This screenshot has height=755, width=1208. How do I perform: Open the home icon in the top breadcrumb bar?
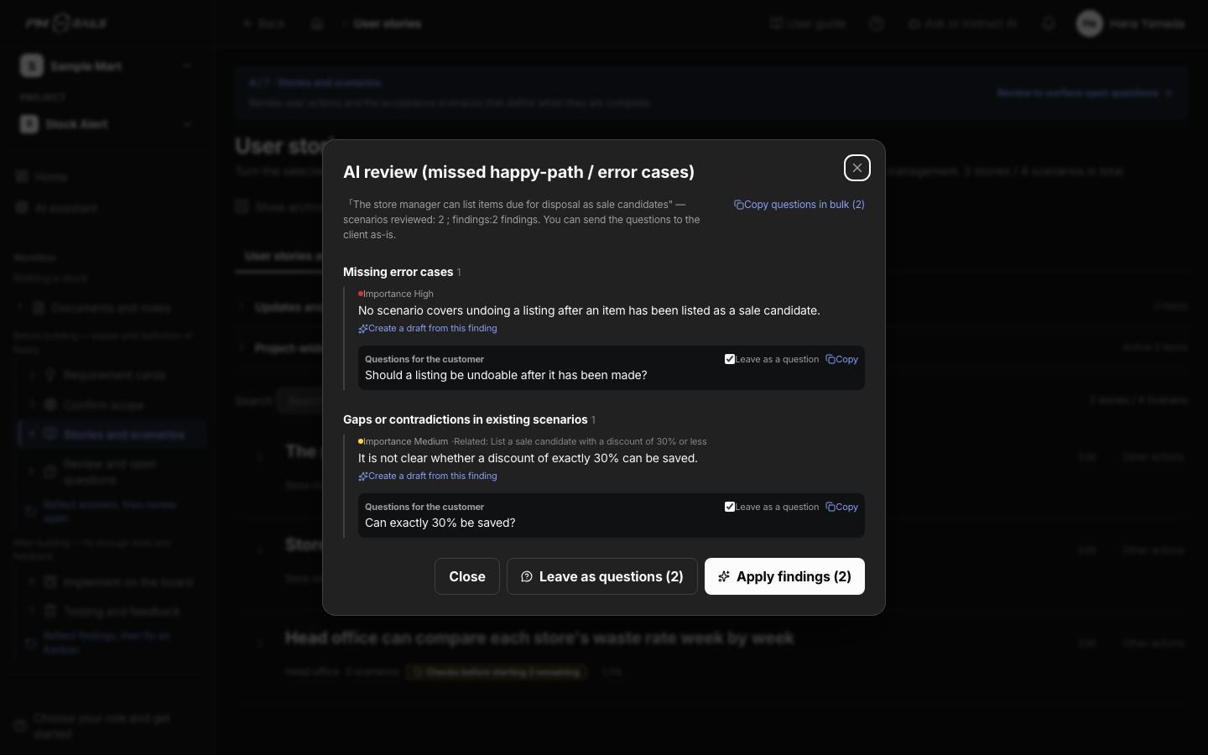click(317, 23)
